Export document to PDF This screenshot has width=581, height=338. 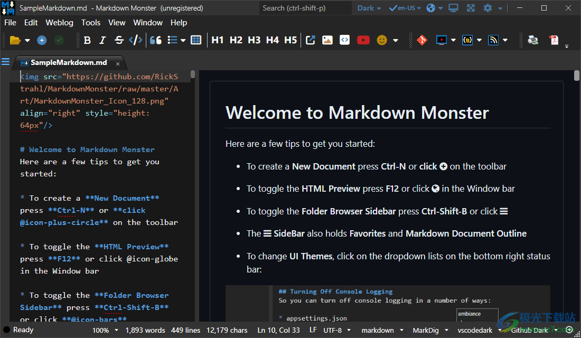coord(554,40)
